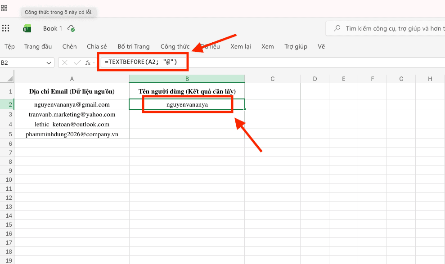Select row 2 header
This screenshot has width=445, height=264.
click(x=7, y=104)
